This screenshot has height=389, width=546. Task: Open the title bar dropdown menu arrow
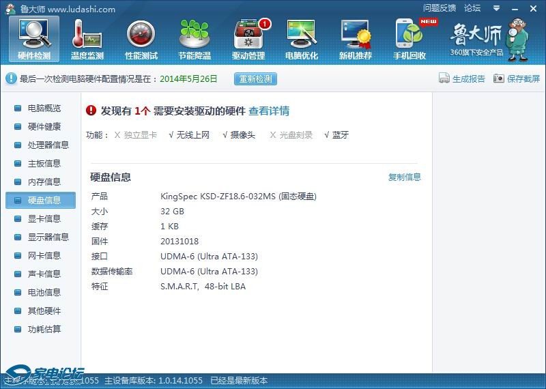497,8
